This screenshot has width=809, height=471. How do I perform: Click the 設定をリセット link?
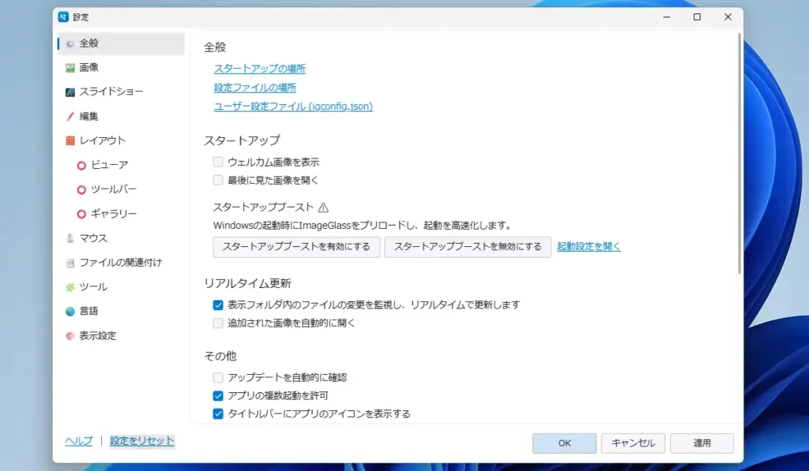pyautogui.click(x=141, y=442)
